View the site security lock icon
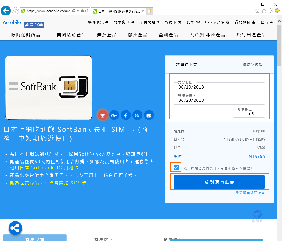 coord(82,11)
